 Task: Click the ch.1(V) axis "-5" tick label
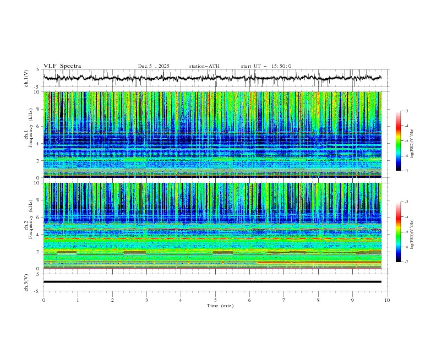37,87
